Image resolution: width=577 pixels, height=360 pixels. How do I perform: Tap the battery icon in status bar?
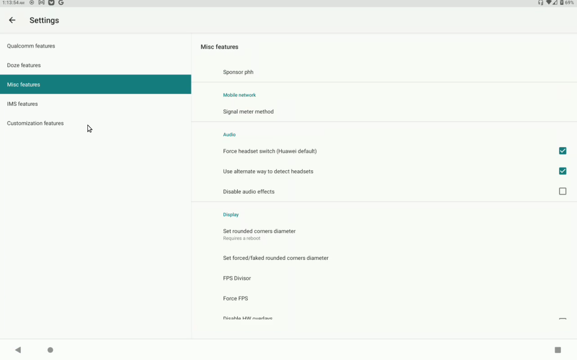click(x=562, y=3)
